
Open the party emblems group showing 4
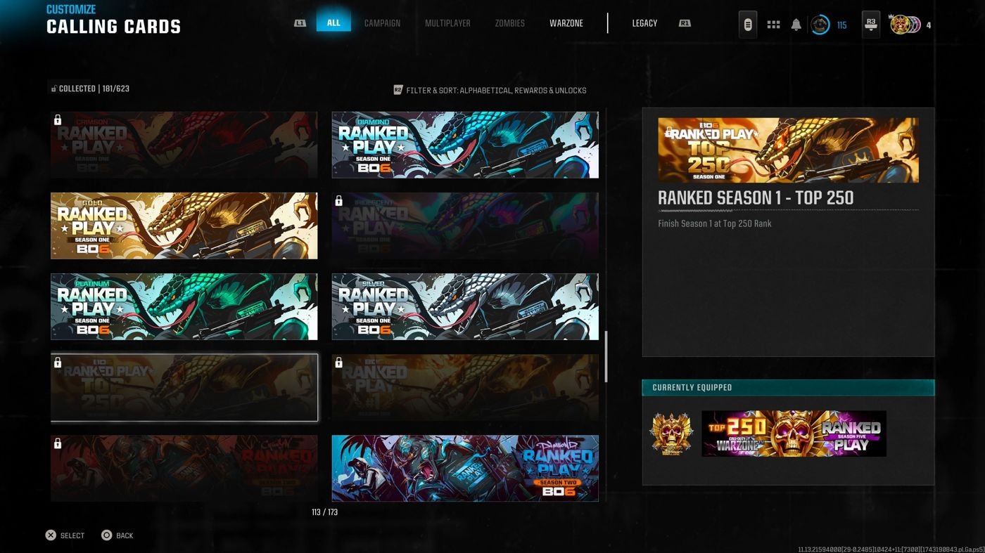905,25
